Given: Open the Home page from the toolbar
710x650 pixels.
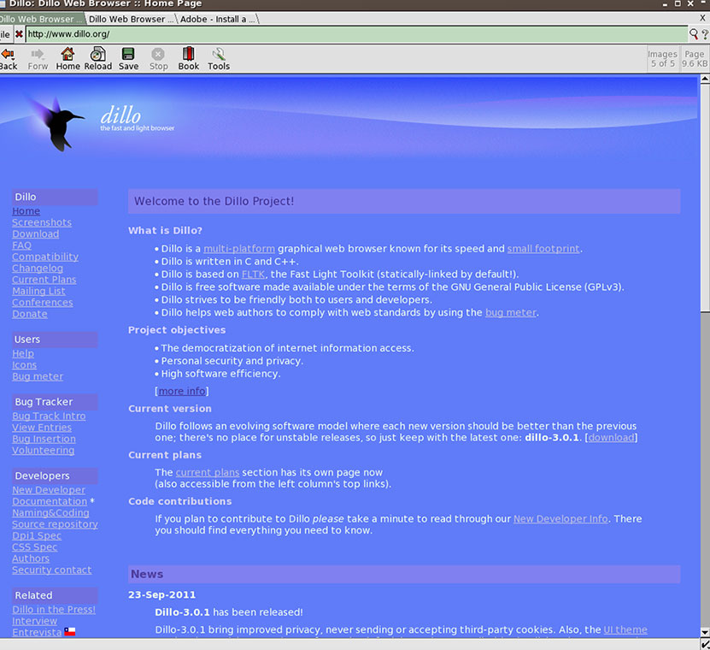Looking at the screenshot, I should point(67,59).
